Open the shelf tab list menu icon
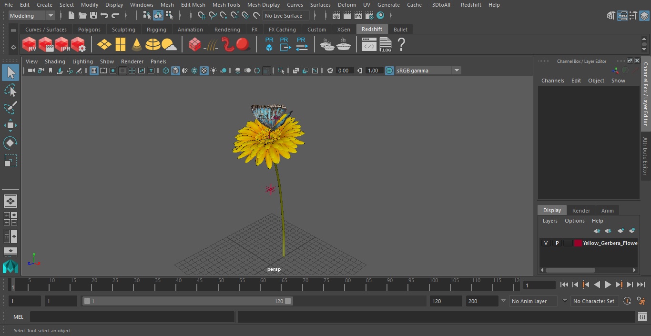The width and height of the screenshot is (651, 336). [13, 30]
